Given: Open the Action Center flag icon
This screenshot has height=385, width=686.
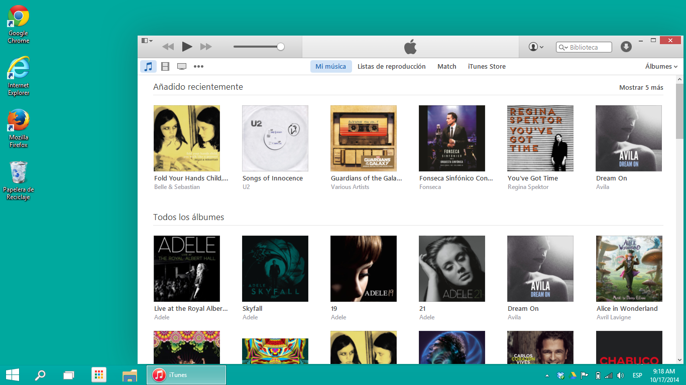Looking at the screenshot, I should (585, 375).
